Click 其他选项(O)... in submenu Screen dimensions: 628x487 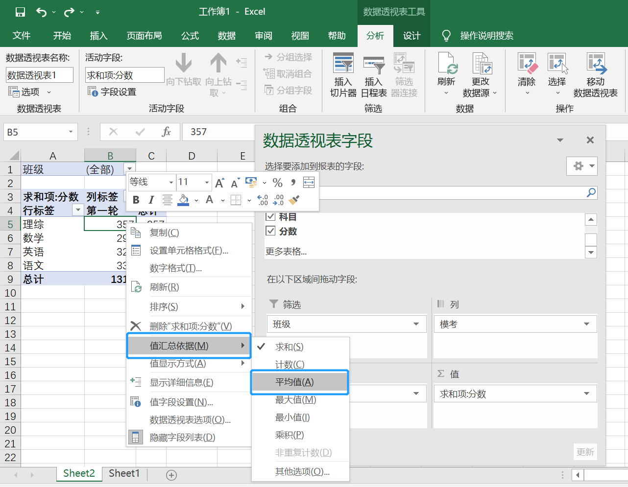300,472
